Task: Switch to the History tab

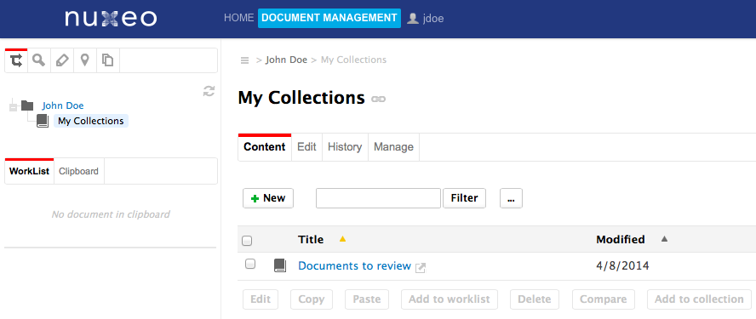Action: coord(345,147)
